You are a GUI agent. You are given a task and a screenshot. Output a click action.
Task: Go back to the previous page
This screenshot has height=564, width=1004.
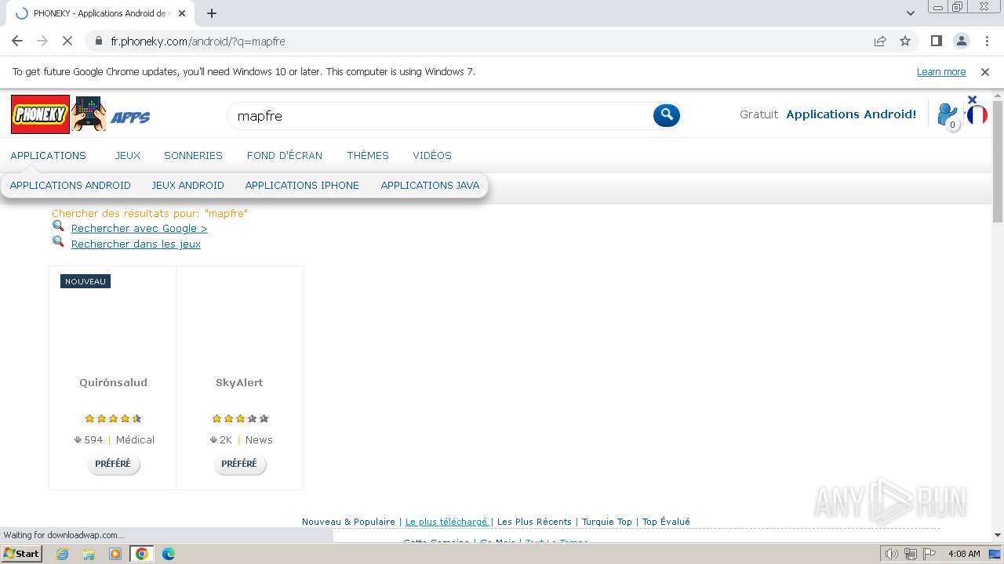[17, 41]
